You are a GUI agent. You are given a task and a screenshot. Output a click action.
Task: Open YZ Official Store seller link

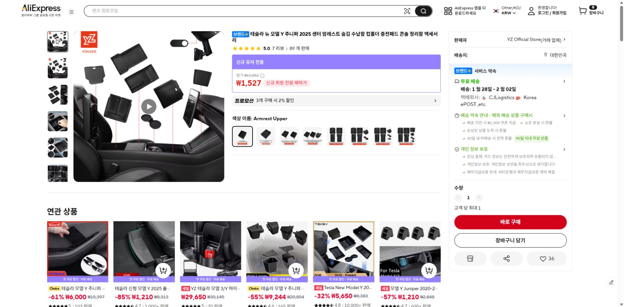[536, 40]
